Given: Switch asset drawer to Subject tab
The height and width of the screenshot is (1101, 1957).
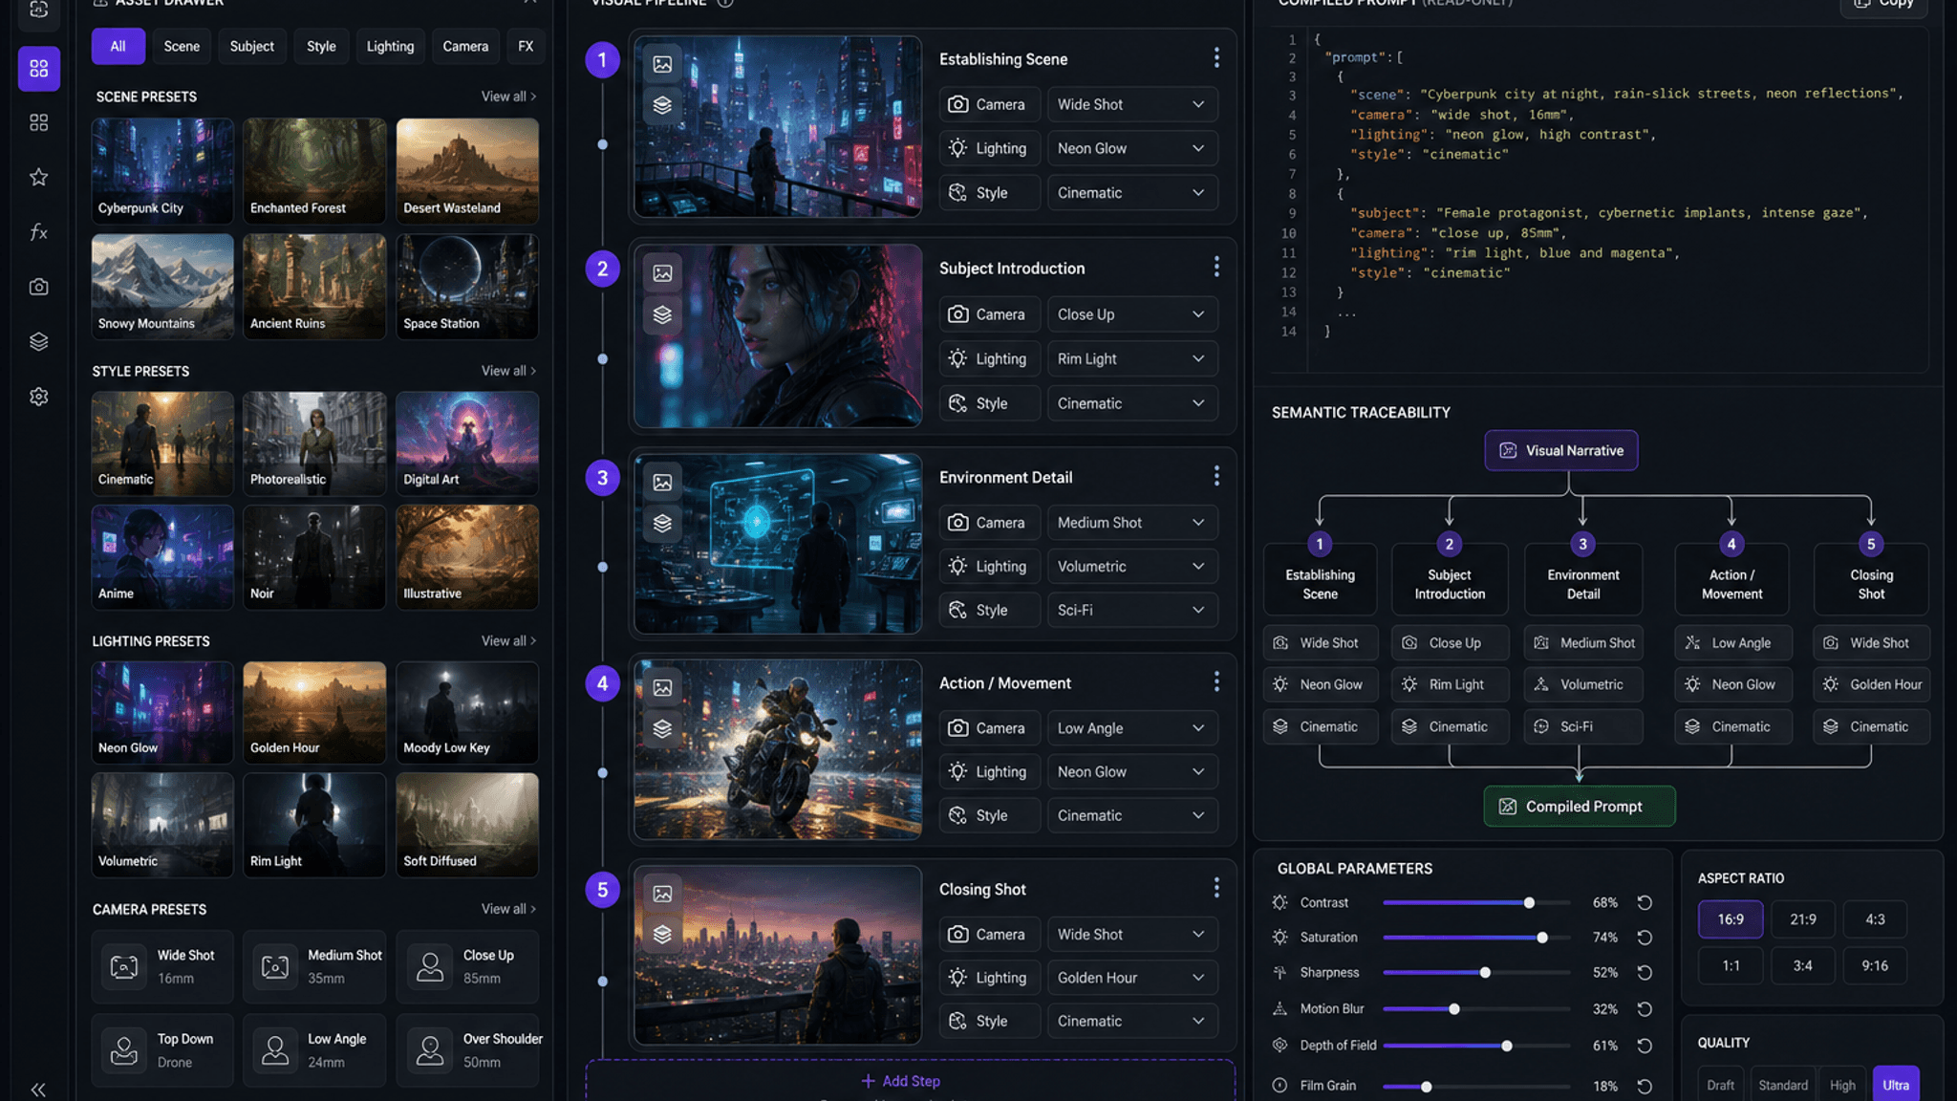Looking at the screenshot, I should pyautogui.click(x=252, y=46).
